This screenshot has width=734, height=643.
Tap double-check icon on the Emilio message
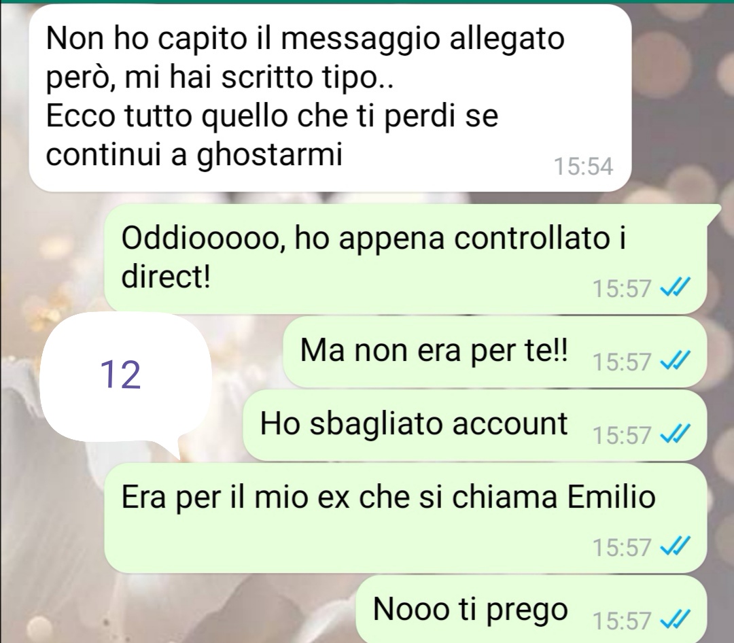675,546
